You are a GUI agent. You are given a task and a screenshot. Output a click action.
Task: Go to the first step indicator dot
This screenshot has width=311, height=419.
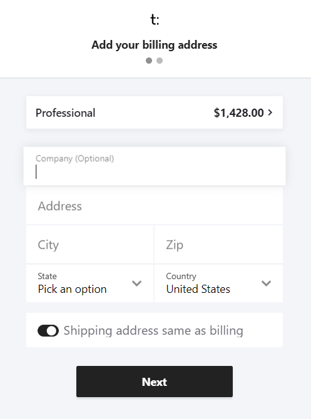pyautogui.click(x=149, y=61)
